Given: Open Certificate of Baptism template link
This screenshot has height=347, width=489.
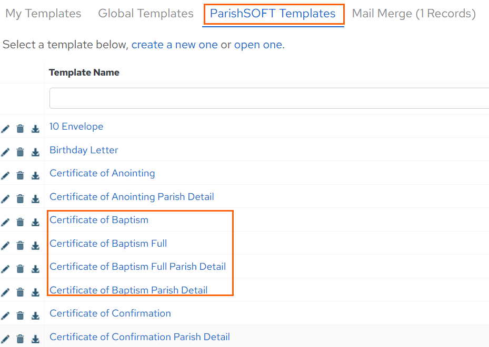Looking at the screenshot, I should 99,220.
